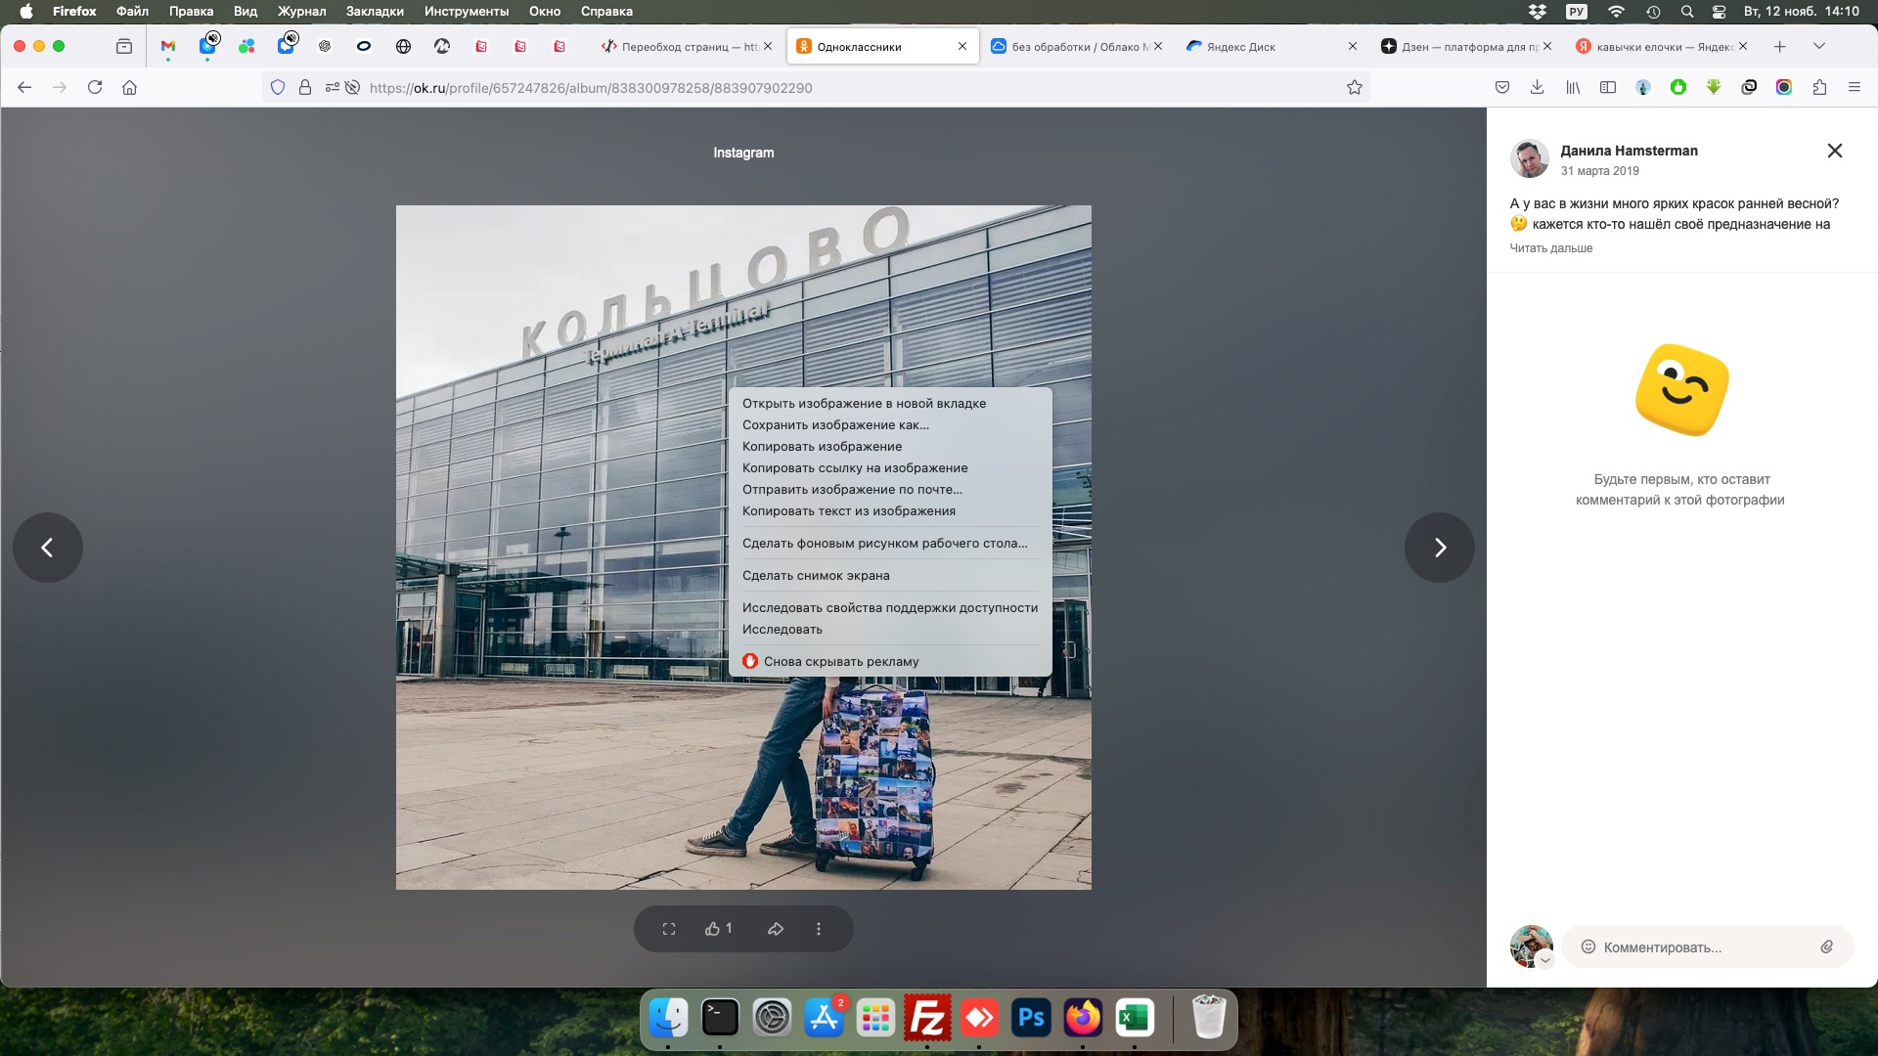
Task: Choose Отправить изображение по почте…
Action: [890, 489]
